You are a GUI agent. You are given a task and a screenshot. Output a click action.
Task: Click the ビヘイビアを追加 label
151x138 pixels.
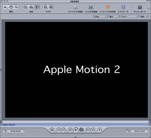75,12
